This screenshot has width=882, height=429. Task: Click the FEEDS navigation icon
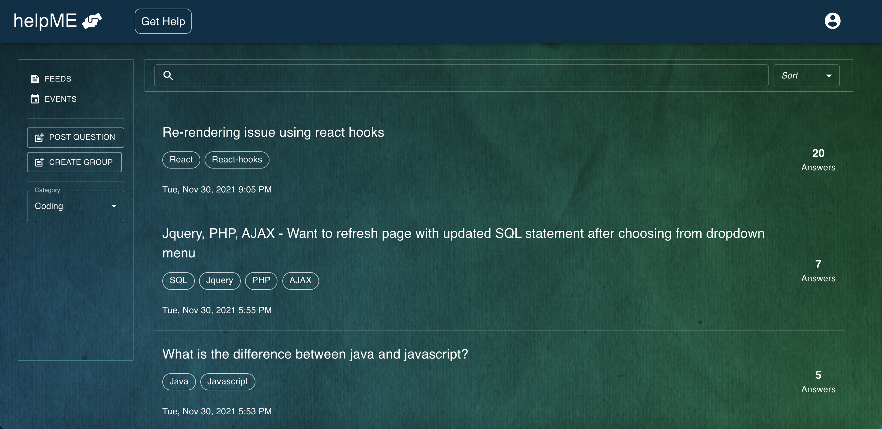(x=36, y=78)
